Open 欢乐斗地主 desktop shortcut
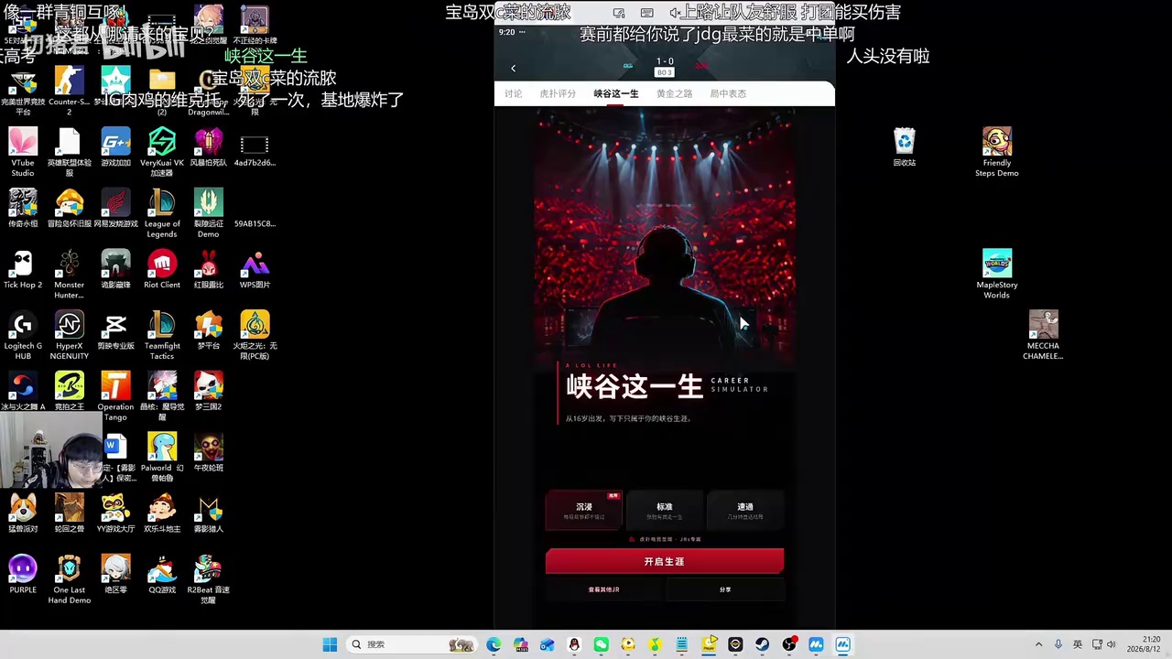This screenshot has width=1172, height=659. [x=162, y=513]
